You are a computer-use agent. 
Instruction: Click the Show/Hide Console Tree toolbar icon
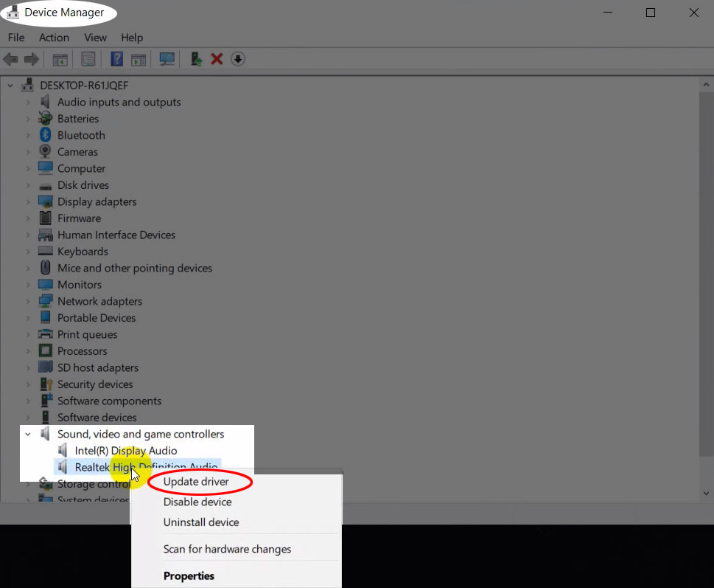(x=59, y=59)
